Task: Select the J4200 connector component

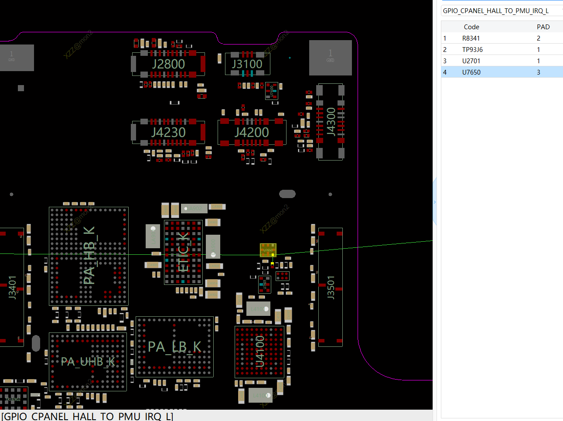Action: (x=252, y=132)
